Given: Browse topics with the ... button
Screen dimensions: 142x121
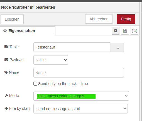Looking at the screenshot, I should [117, 47].
